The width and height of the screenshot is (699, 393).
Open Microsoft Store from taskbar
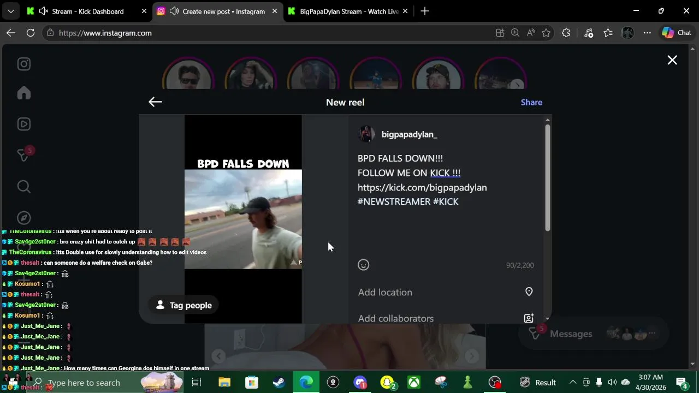coord(252,383)
